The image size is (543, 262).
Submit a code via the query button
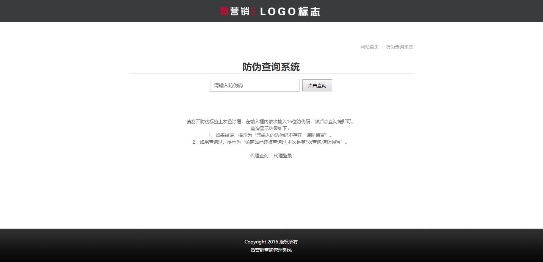coord(317,85)
